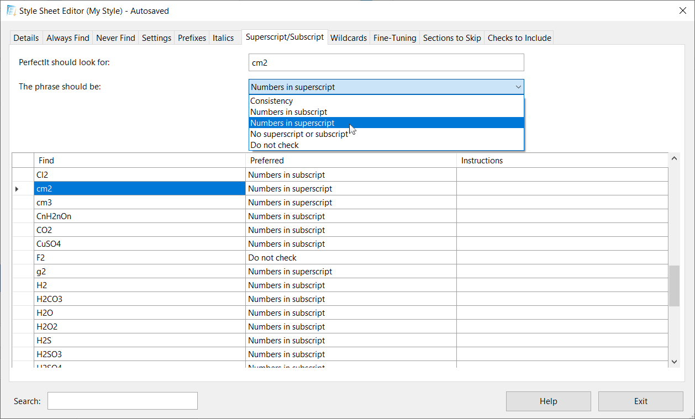Open the phrase preference dropdown arrow
This screenshot has width=695, height=419.
pos(518,87)
